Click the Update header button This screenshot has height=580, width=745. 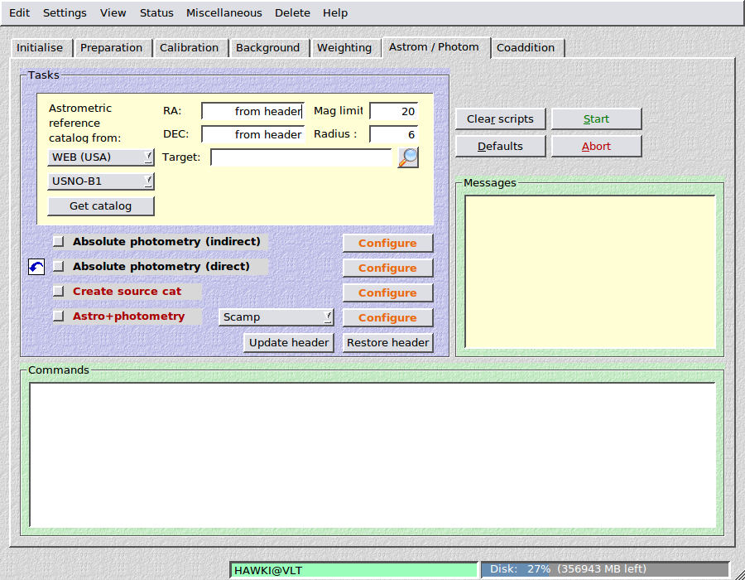289,343
